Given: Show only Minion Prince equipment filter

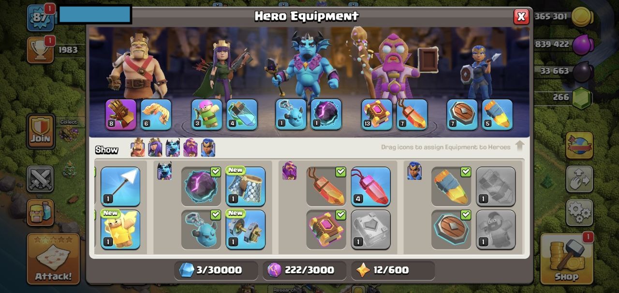Looking at the screenshot, I should pos(173,147).
